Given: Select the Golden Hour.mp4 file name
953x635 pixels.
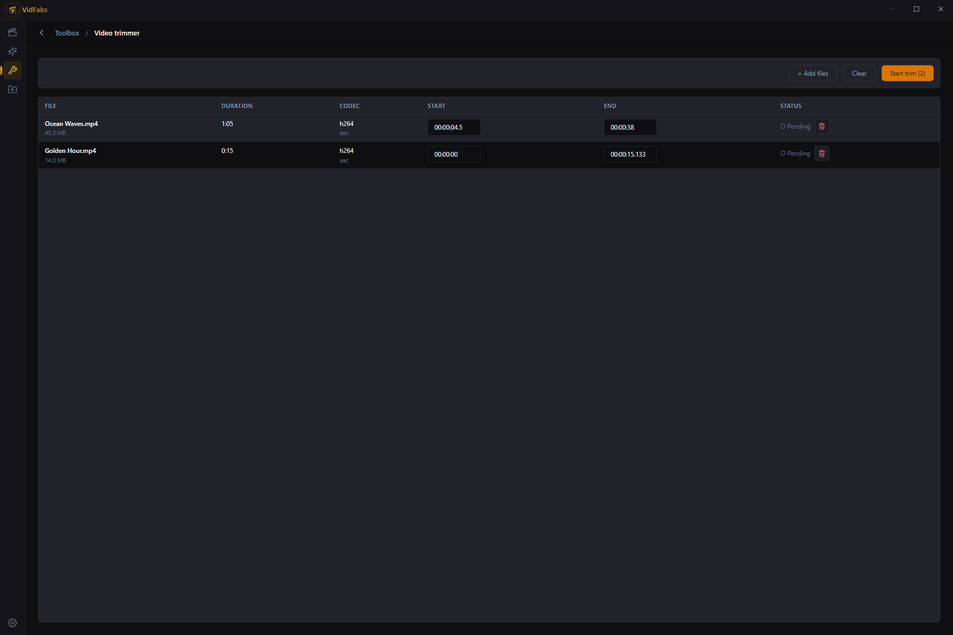Looking at the screenshot, I should point(70,151).
